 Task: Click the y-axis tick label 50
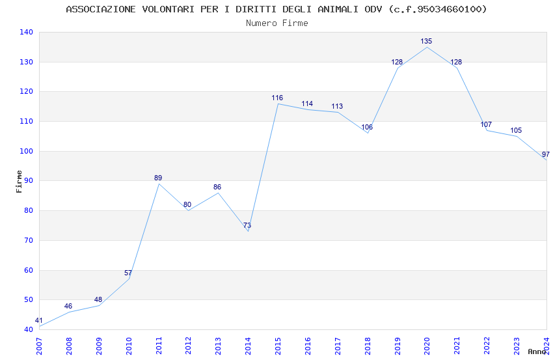[29, 300]
